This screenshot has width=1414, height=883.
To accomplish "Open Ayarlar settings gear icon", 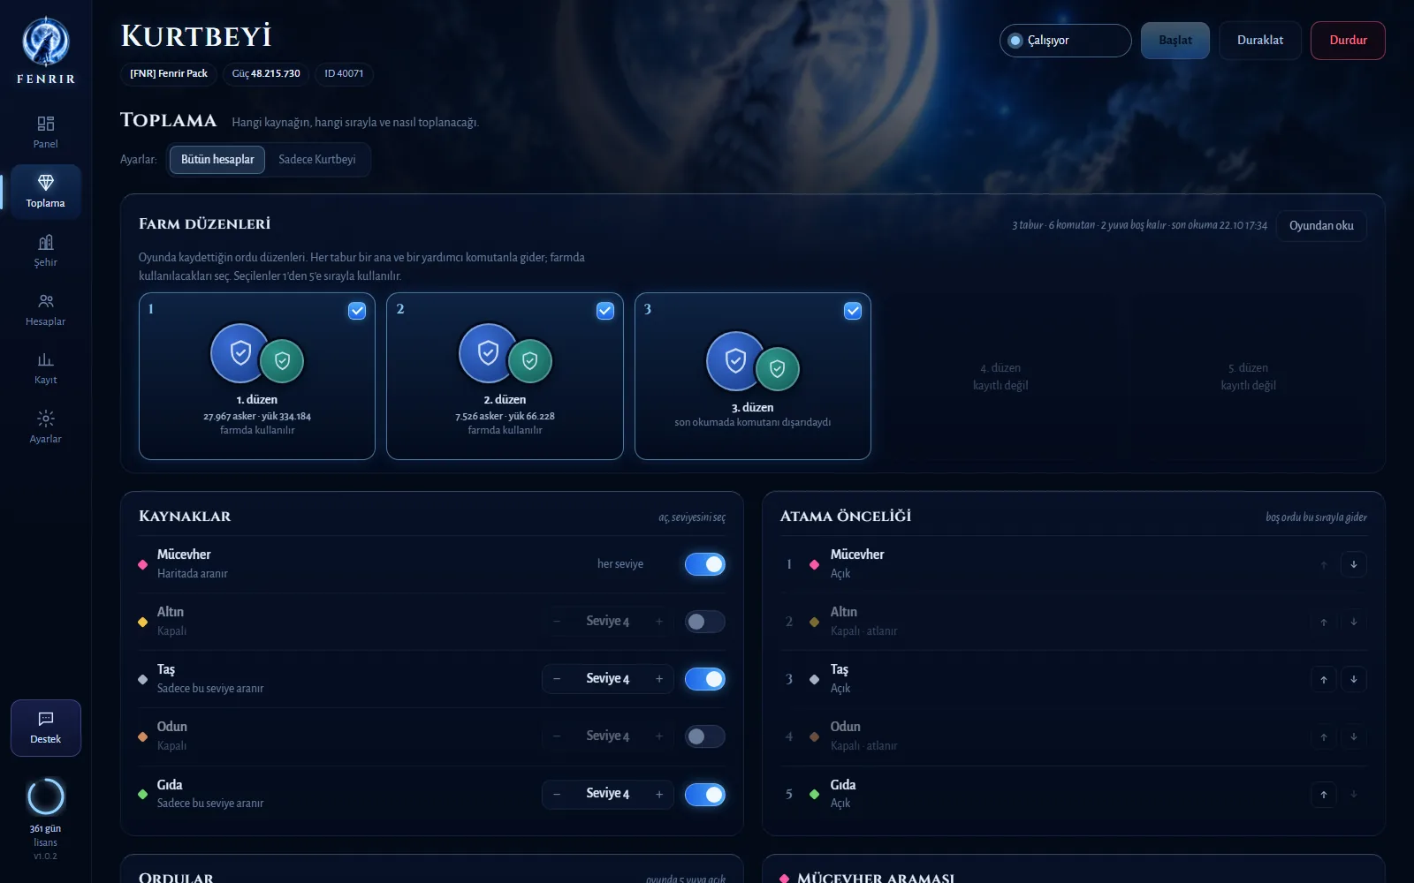I will (x=46, y=426).
